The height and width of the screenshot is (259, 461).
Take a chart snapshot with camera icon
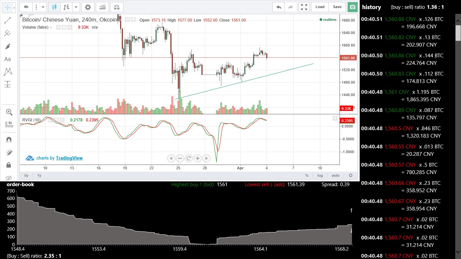(352, 7)
